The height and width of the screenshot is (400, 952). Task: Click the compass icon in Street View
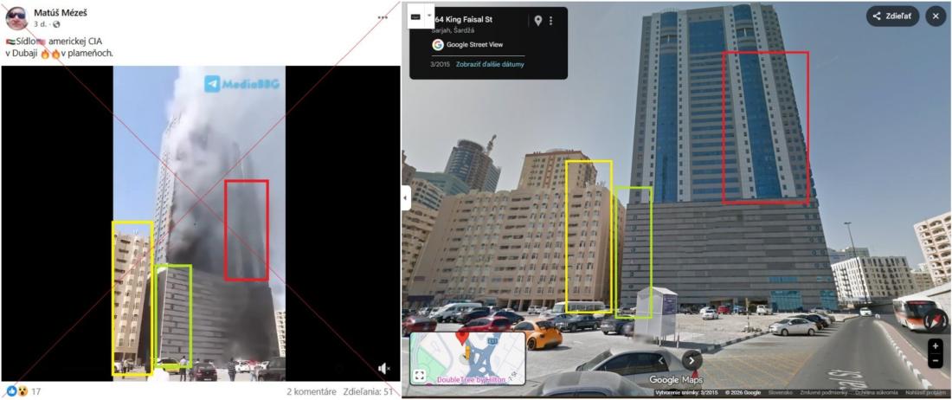(x=935, y=319)
